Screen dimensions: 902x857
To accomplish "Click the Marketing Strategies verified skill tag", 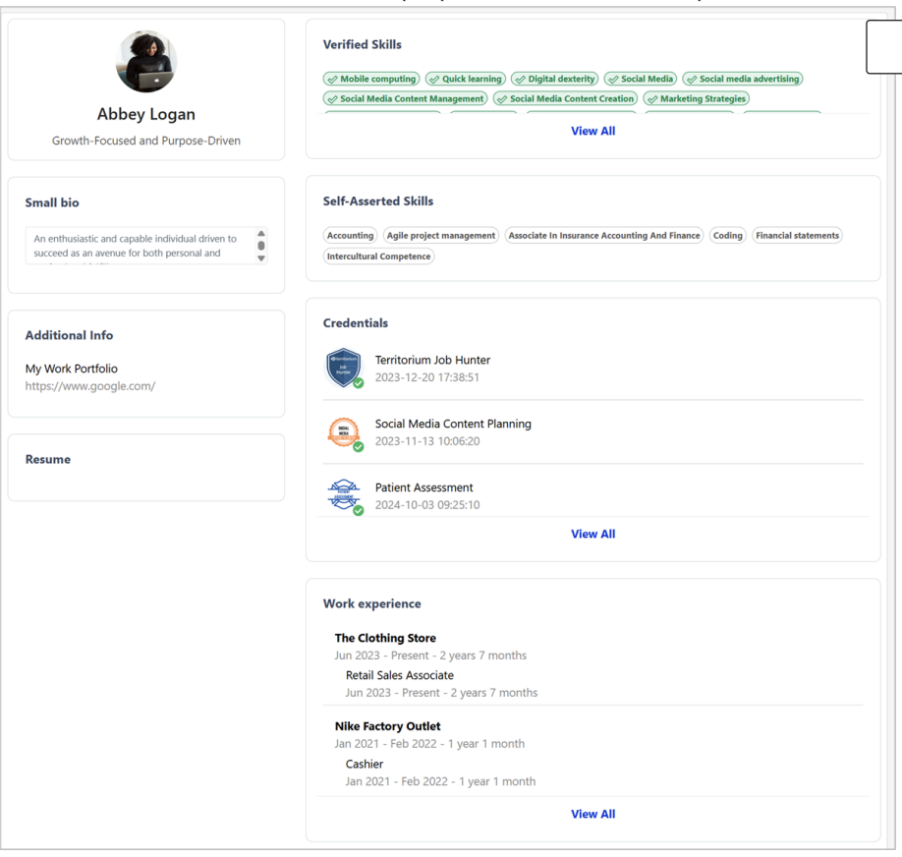I will click(x=696, y=99).
